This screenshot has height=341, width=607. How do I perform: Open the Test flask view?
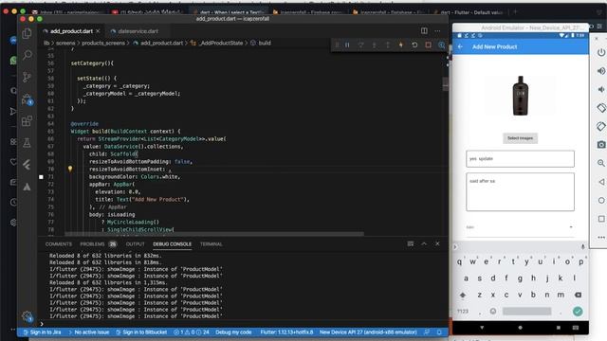pos(27,143)
